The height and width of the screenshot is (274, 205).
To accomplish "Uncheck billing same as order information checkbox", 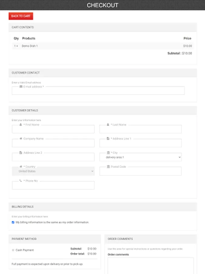I will pos(13,222).
